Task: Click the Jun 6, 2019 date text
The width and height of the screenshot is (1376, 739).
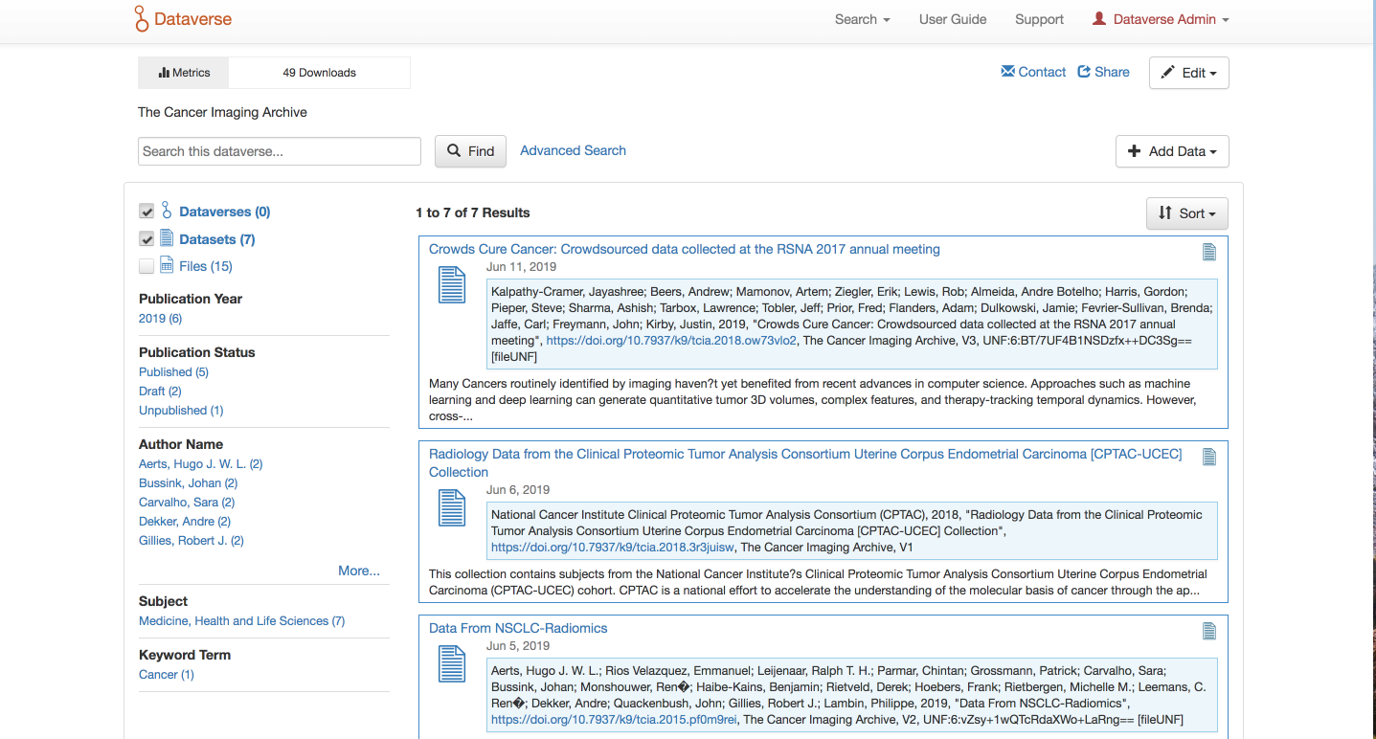Action: 518,489
